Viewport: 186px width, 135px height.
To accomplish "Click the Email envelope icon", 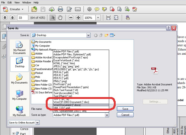I will click(x=78, y=9).
